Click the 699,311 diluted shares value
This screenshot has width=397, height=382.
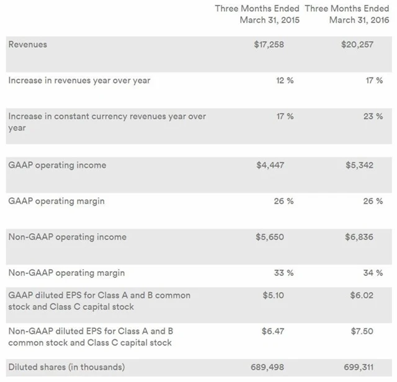point(359,368)
